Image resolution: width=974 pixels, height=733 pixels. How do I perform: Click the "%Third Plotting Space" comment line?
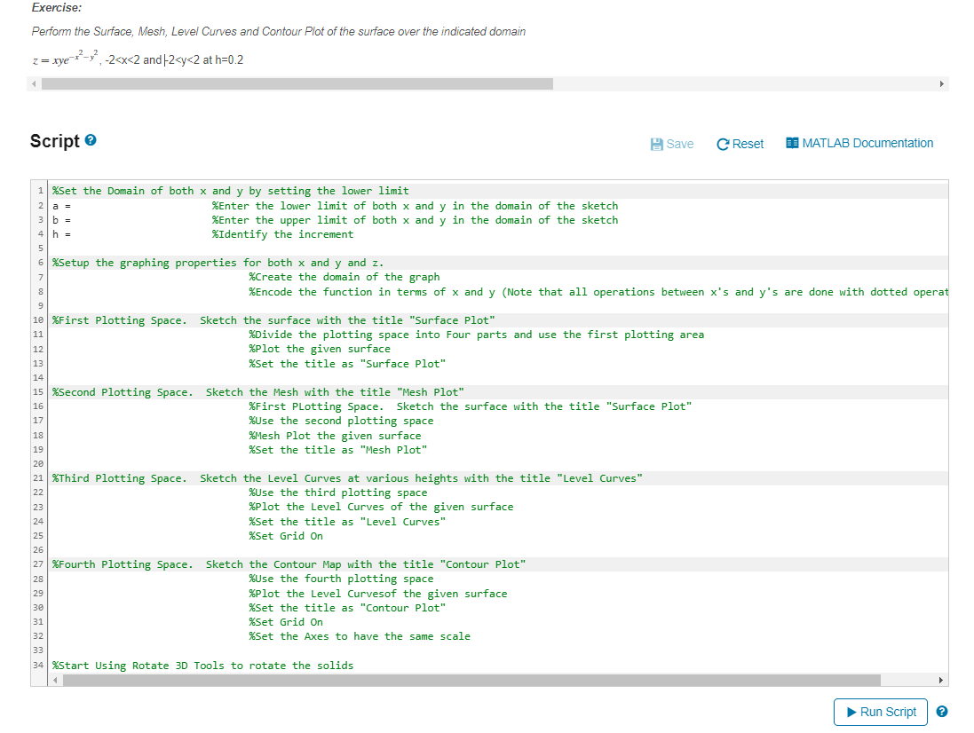pos(347,478)
